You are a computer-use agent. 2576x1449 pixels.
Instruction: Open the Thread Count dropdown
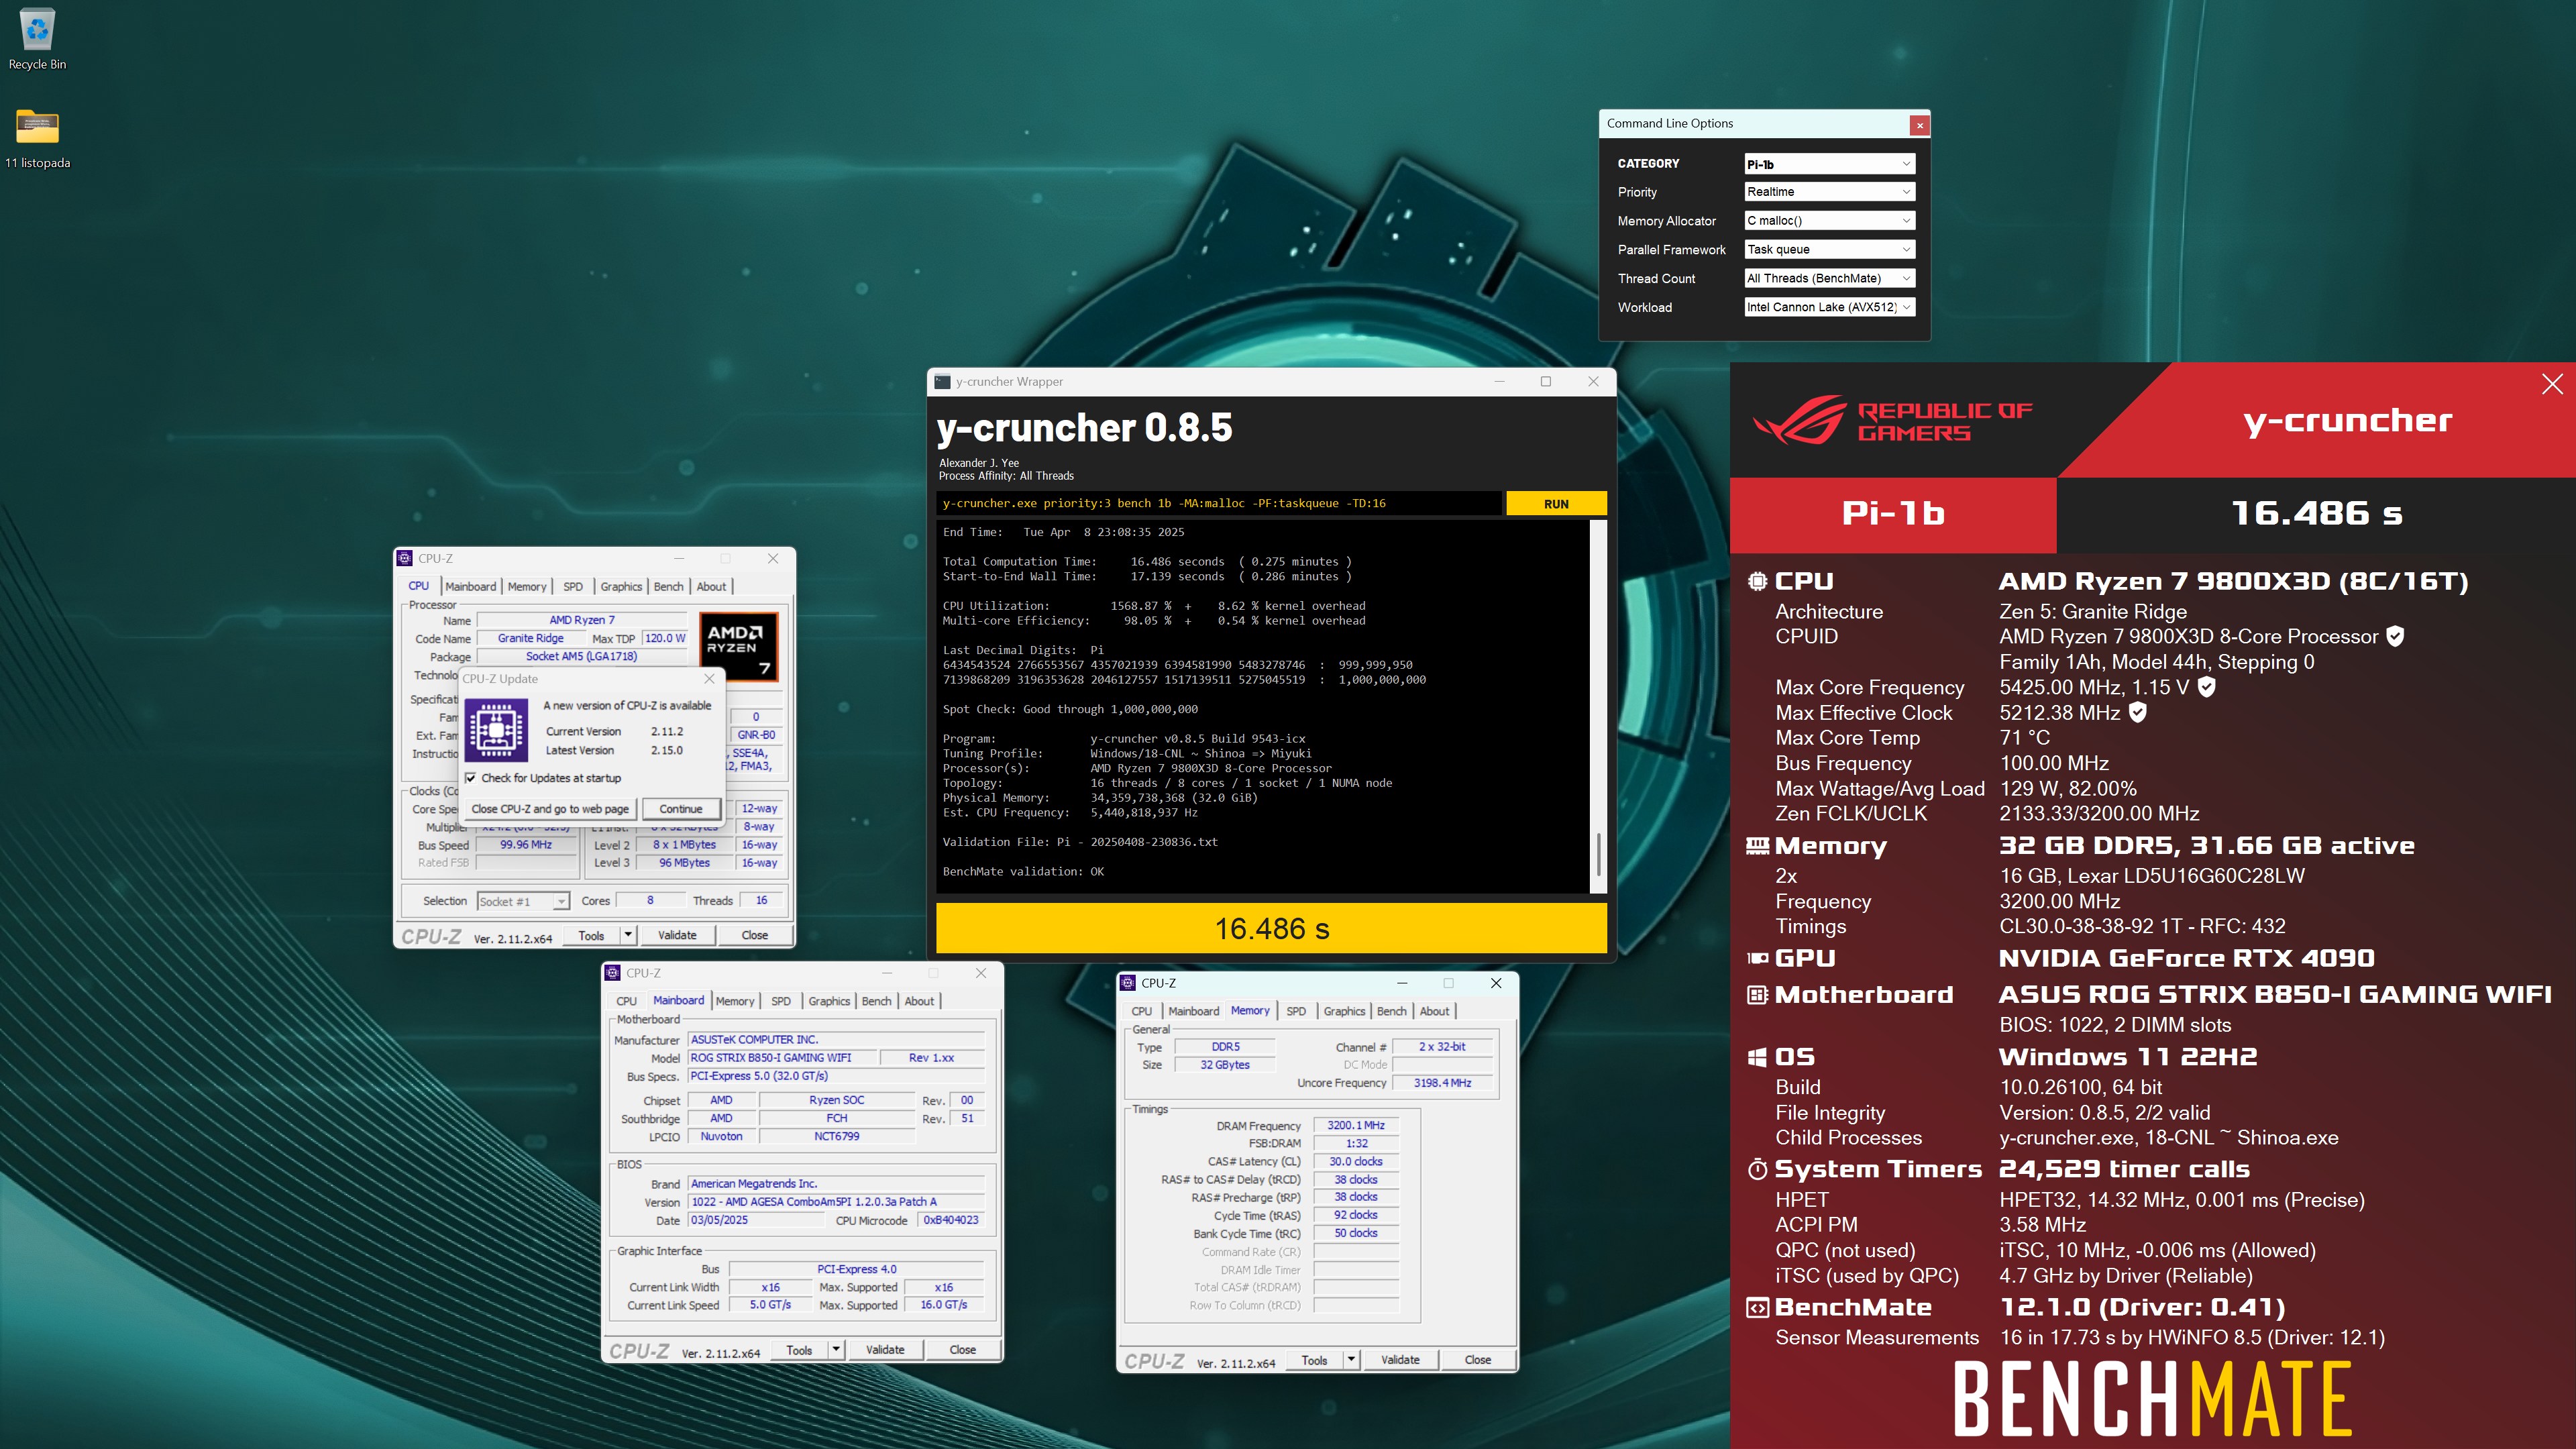(1829, 279)
